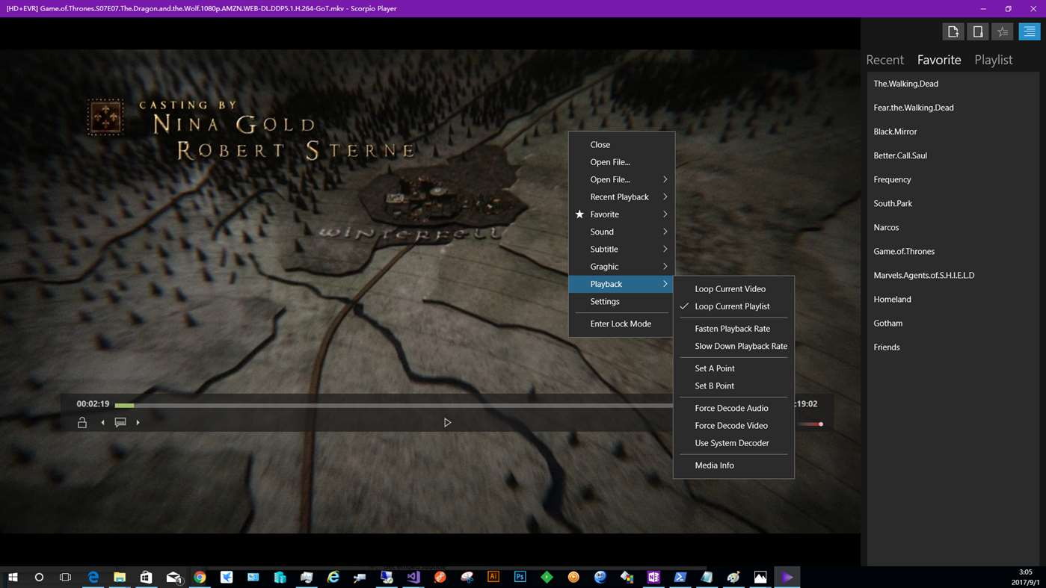Open Internet Explorer from taskbar
Image resolution: width=1046 pixels, height=588 pixels.
(x=333, y=577)
